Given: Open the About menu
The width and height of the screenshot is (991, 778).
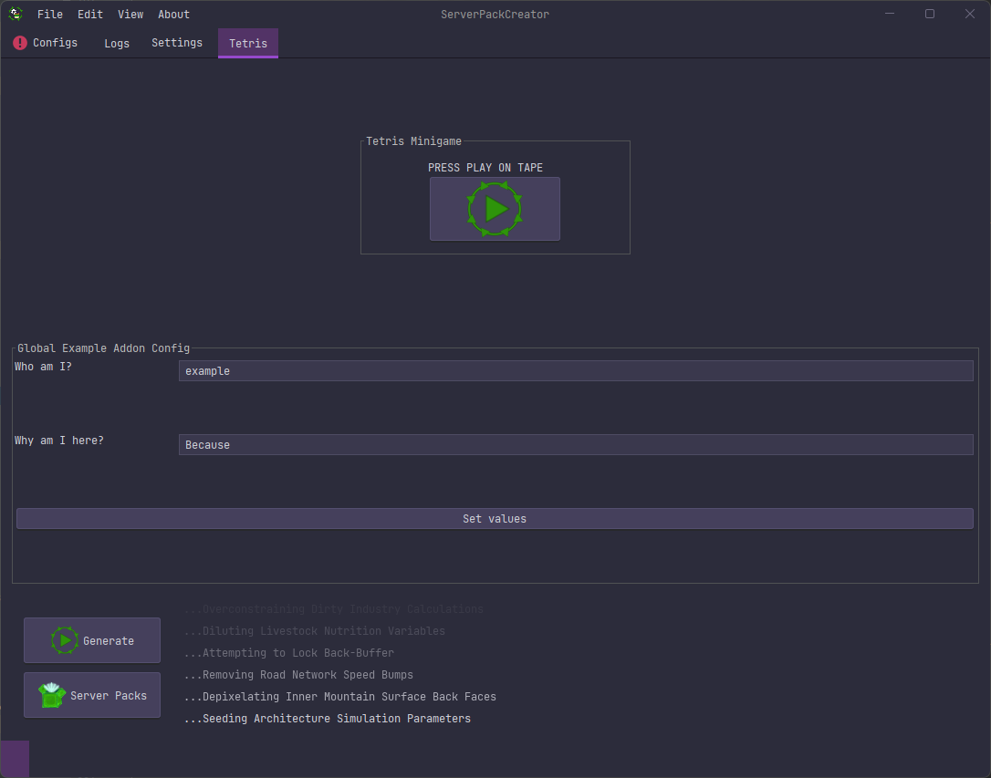Looking at the screenshot, I should (173, 14).
